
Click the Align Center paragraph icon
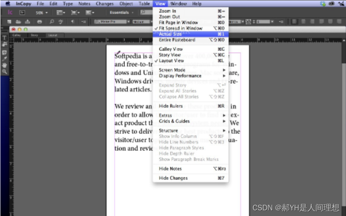(x=303, y=21)
